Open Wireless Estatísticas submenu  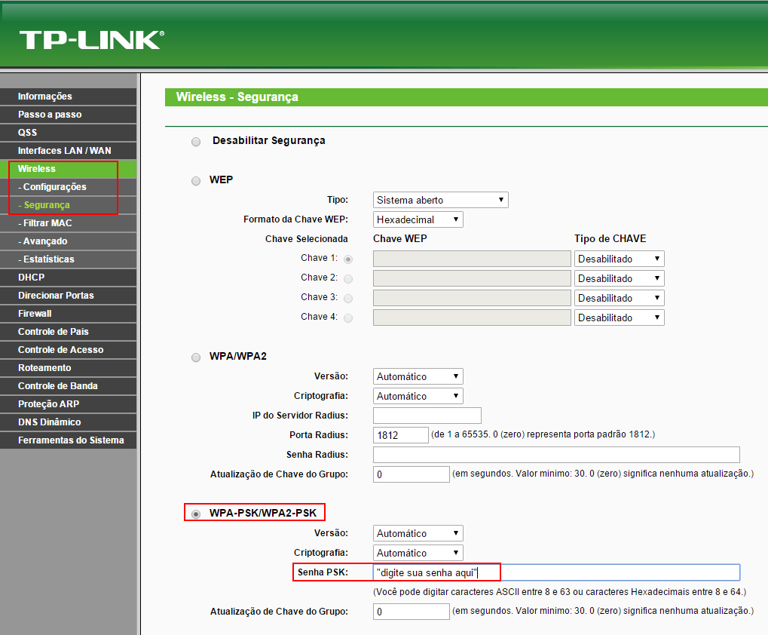(x=68, y=259)
